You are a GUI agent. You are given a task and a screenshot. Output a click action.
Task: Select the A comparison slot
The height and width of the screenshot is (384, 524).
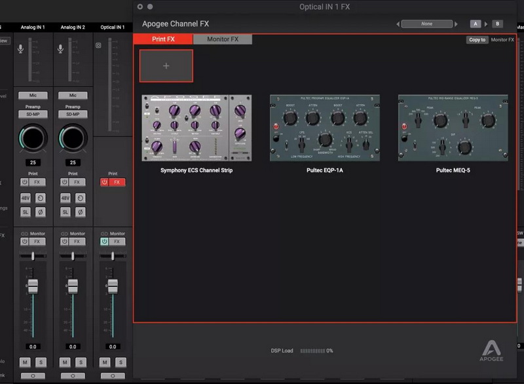[x=476, y=24]
